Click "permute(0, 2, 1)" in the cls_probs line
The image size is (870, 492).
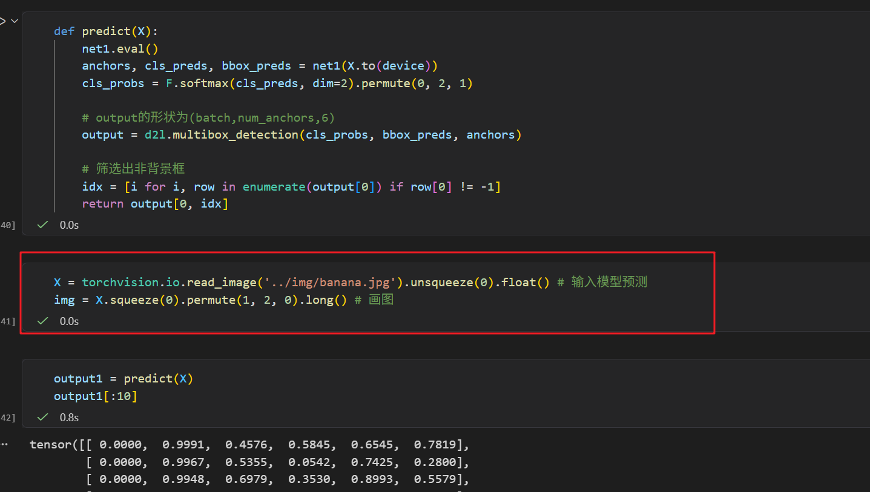tap(417, 83)
